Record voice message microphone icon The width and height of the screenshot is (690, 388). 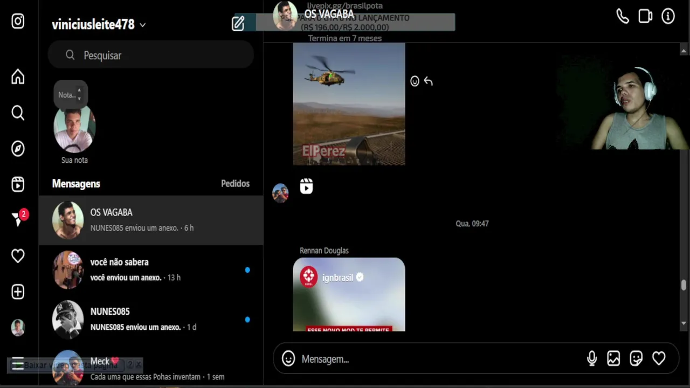coord(592,358)
